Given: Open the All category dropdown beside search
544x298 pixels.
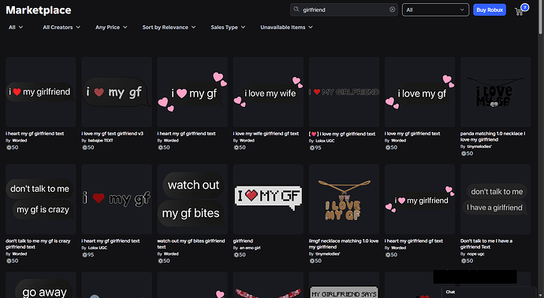Looking at the screenshot, I should (435, 9).
